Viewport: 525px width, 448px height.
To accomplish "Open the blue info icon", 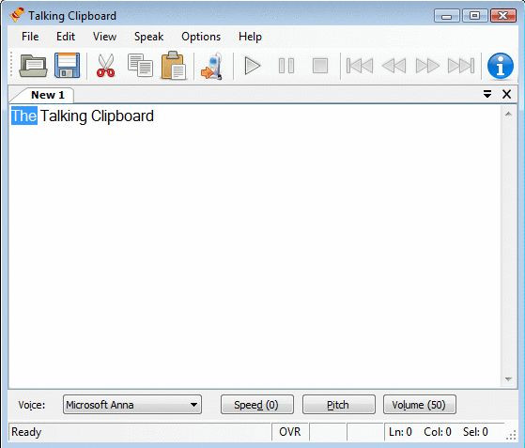I will [501, 66].
